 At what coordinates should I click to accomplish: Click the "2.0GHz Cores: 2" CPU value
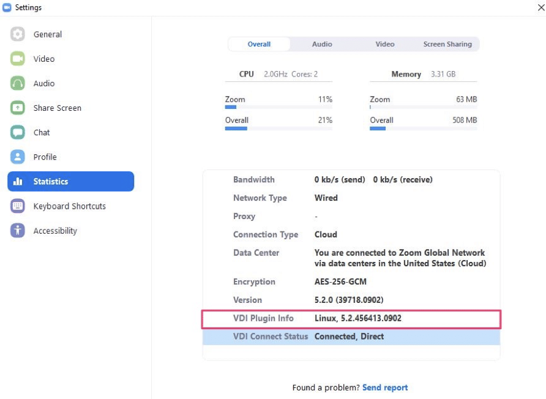point(291,74)
